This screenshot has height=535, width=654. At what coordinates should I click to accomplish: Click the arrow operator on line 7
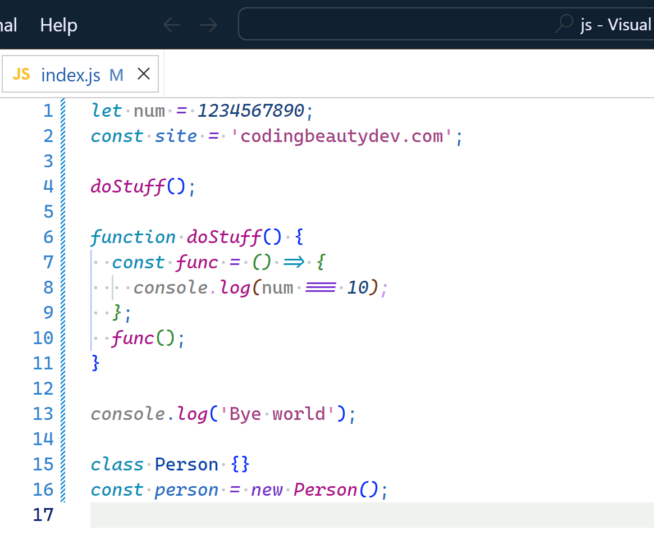click(294, 262)
